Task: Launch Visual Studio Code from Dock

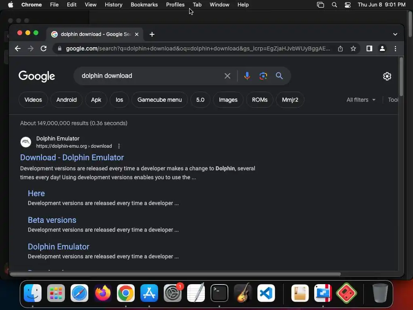Action: click(266, 293)
